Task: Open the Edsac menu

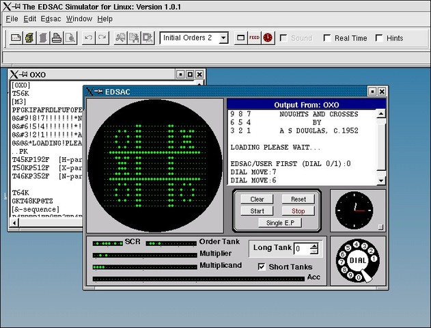Action: click(x=51, y=19)
